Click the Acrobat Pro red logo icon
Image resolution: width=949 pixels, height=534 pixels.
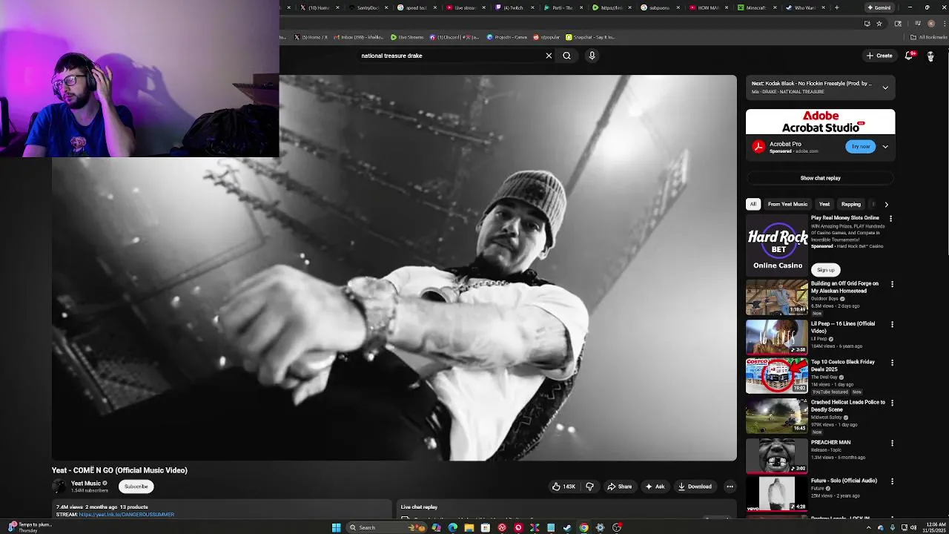coord(758,147)
